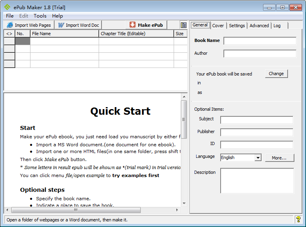Click into the Description text area
Screen dimensions: 306x227
[x=257, y=181]
